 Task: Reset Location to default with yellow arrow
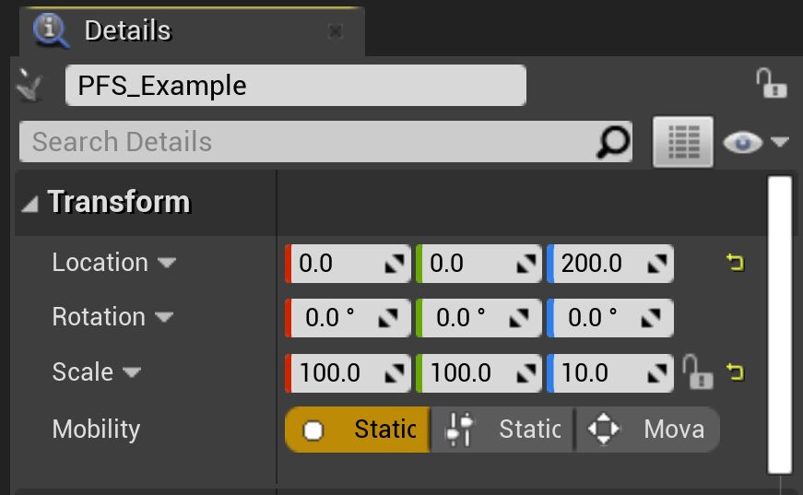[735, 264]
